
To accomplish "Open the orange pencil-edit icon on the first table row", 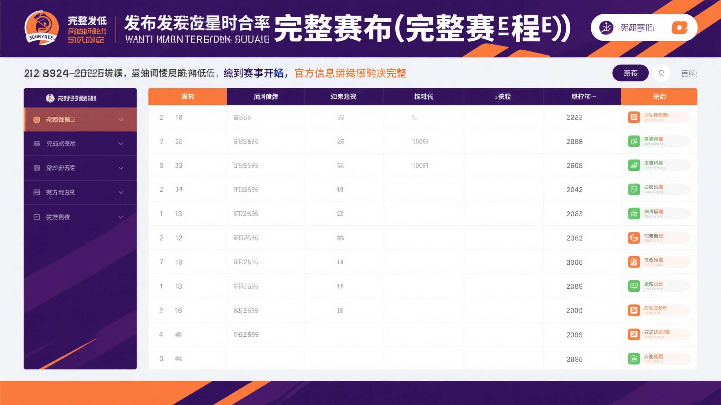I will pos(635,117).
